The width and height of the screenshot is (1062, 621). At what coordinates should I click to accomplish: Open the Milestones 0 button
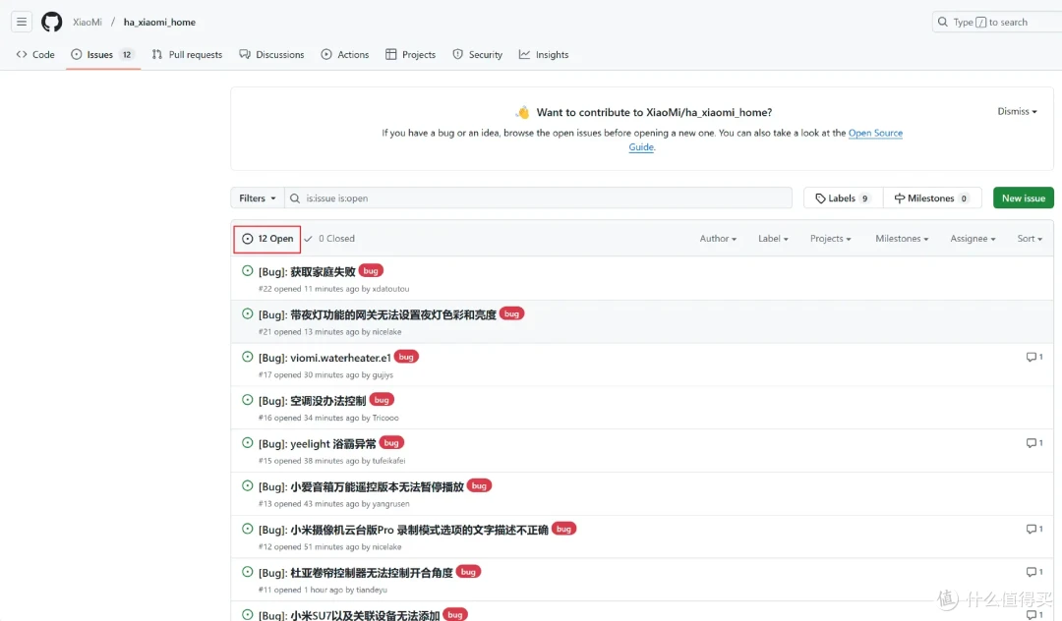click(932, 198)
